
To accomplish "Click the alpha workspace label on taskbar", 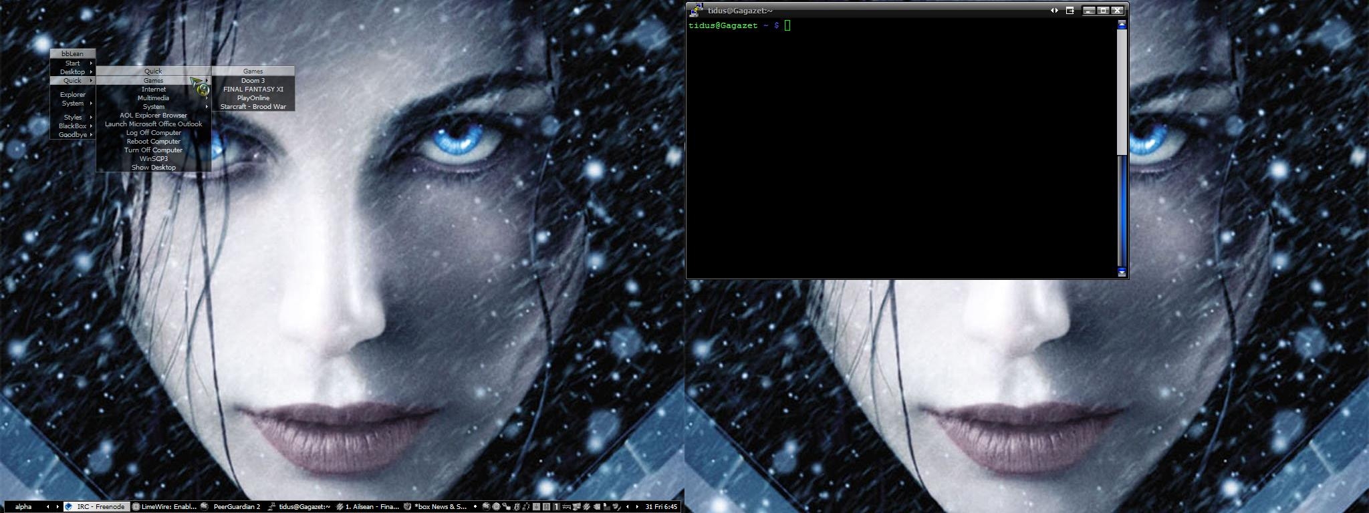I will pyautogui.click(x=23, y=507).
